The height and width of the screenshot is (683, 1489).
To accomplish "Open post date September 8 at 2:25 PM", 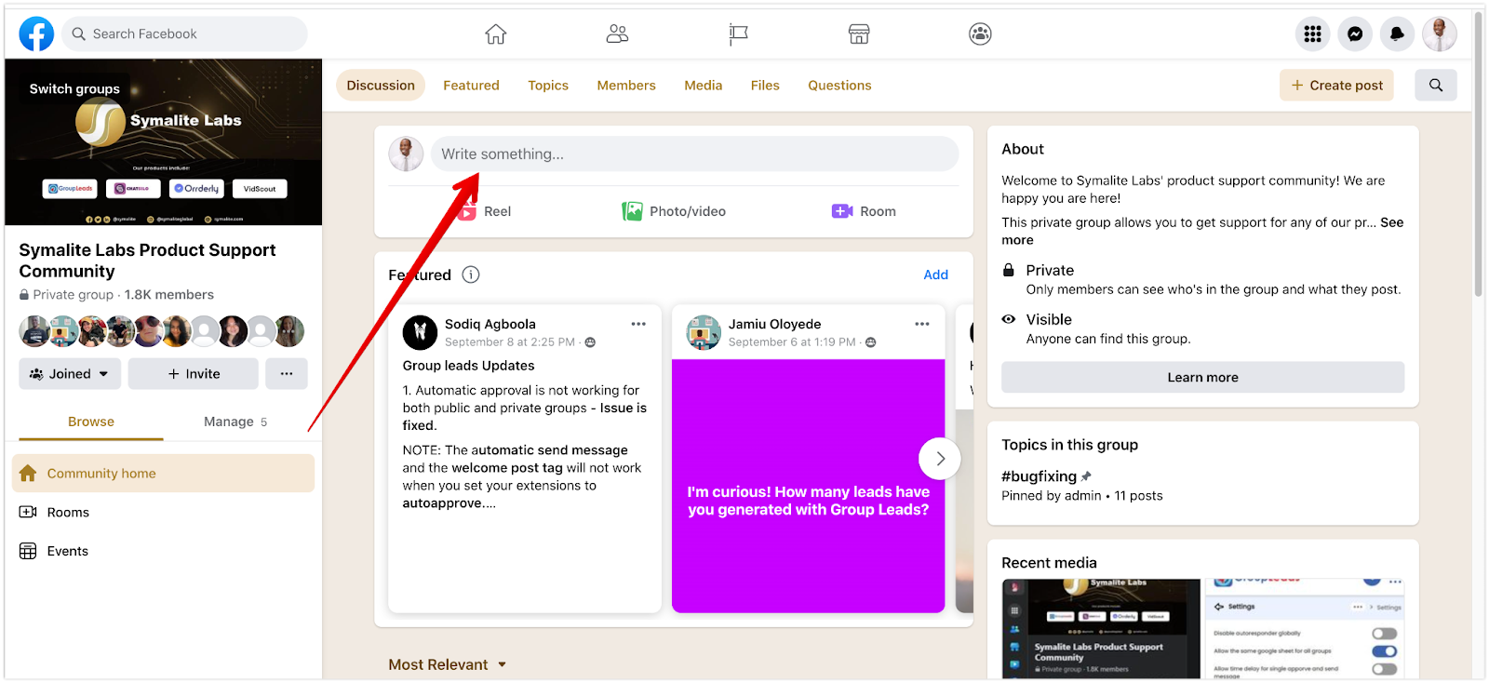I will pos(510,342).
